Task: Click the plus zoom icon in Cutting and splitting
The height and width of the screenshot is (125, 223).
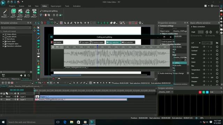Action: coord(53,47)
